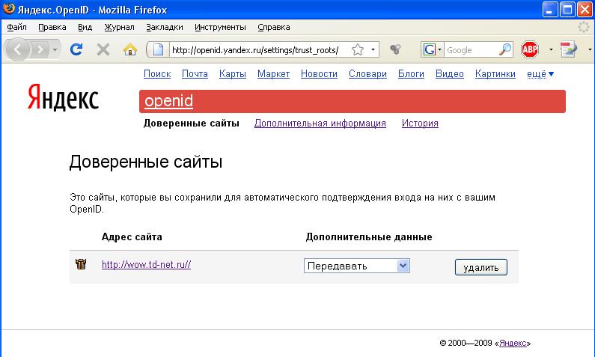Open the Журнал menu

pyautogui.click(x=119, y=27)
